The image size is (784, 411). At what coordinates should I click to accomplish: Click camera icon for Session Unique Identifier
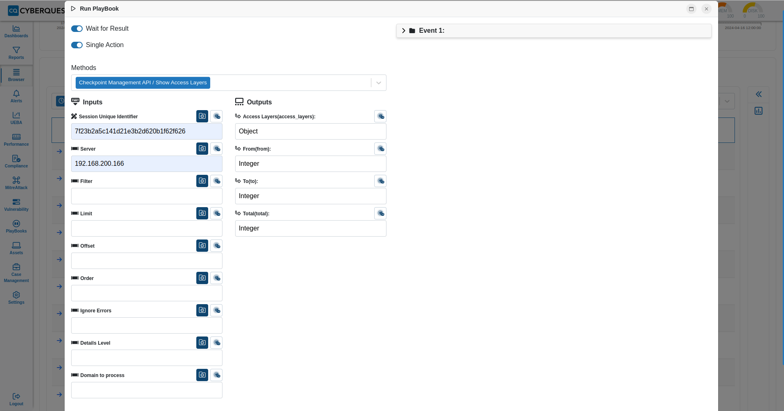(202, 116)
